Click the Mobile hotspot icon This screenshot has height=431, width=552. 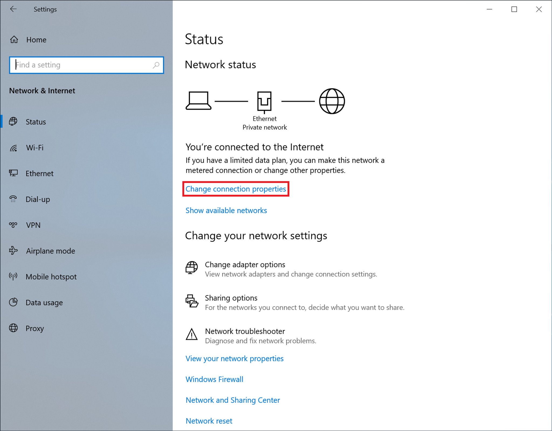13,276
